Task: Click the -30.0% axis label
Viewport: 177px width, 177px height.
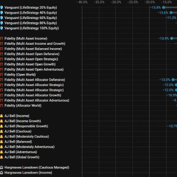Action: coord(116,2)
